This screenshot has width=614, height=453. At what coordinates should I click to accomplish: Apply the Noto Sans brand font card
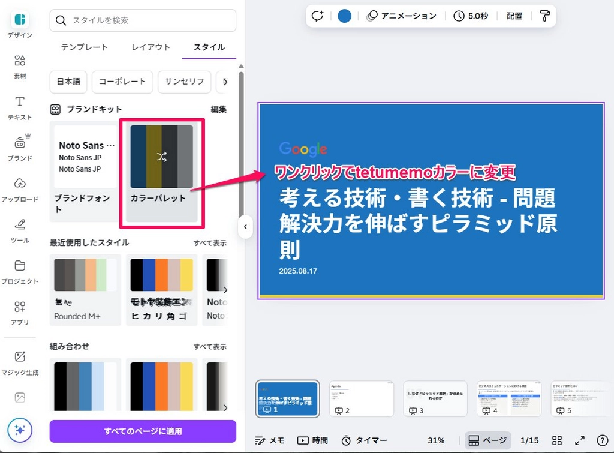85,171
